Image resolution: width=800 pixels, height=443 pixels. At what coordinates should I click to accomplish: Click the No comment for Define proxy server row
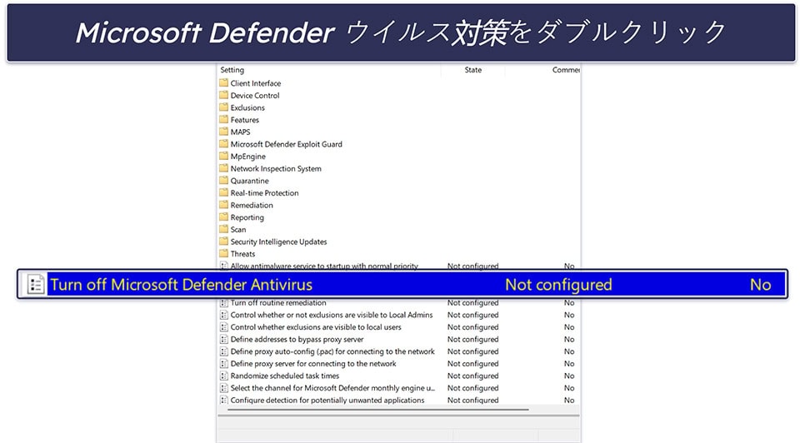569,364
